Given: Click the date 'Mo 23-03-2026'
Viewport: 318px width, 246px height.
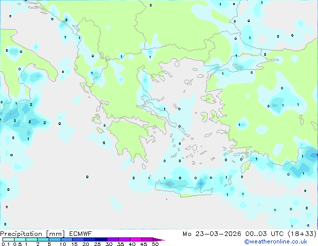Looking at the screenshot, I should click(212, 234).
